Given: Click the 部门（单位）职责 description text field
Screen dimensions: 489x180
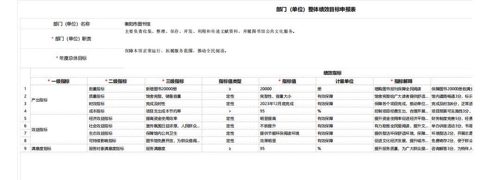Looking at the screenshot, I should [298, 38].
